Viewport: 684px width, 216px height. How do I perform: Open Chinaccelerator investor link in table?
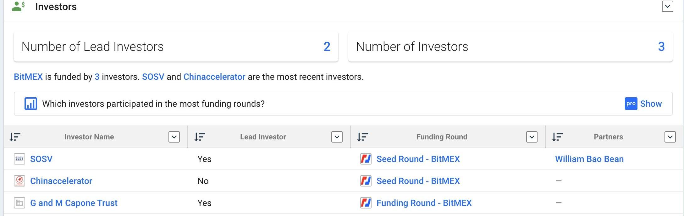[x=61, y=181]
